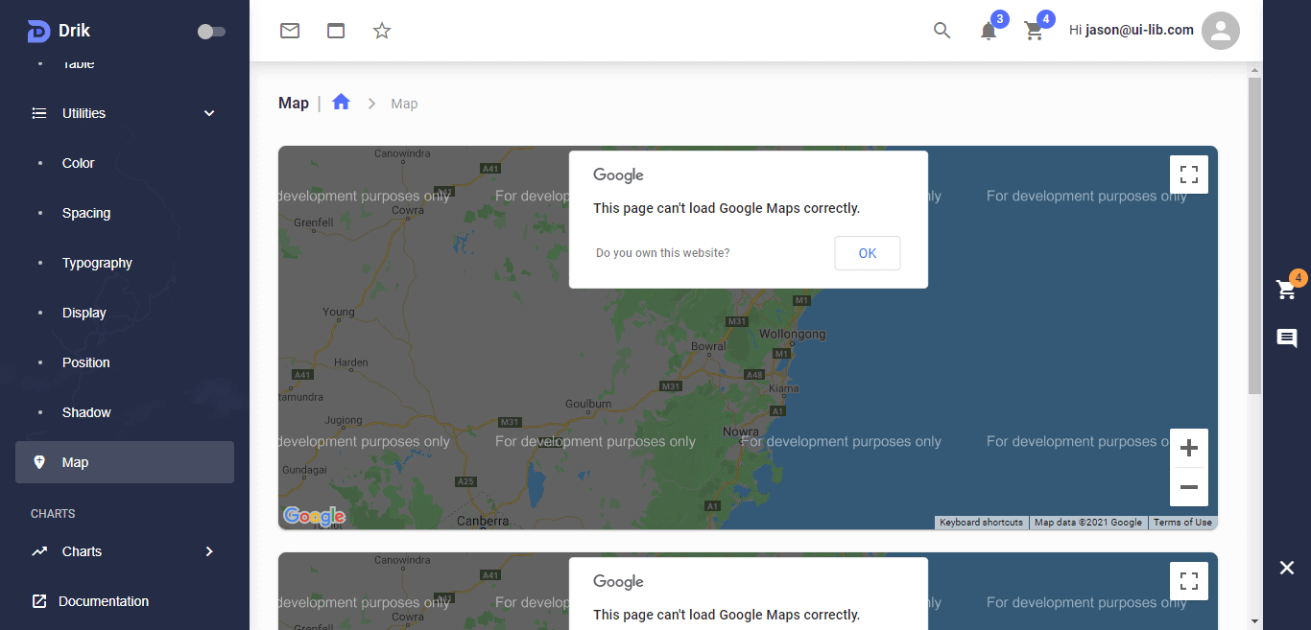Close the right side panel with X
Screen dimensions: 1311x630
(x=1287, y=568)
